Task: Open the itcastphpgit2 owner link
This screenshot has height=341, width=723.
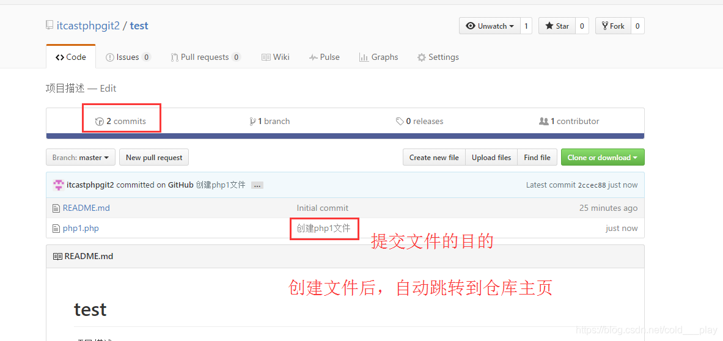Action: tap(88, 25)
